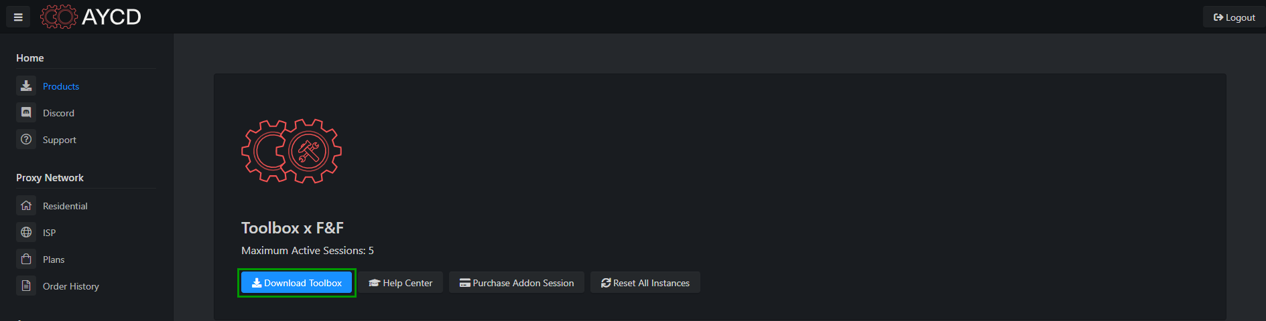Open the Products page link
This screenshot has height=321, width=1266.
click(61, 86)
